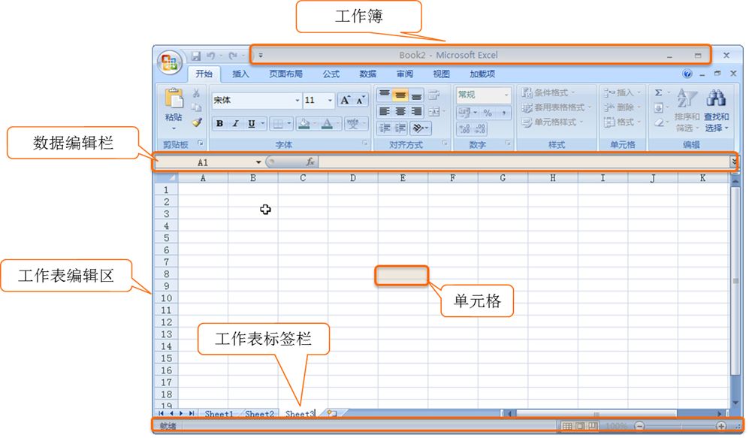
Task: Paste using the clipboard icon
Action: [x=174, y=98]
